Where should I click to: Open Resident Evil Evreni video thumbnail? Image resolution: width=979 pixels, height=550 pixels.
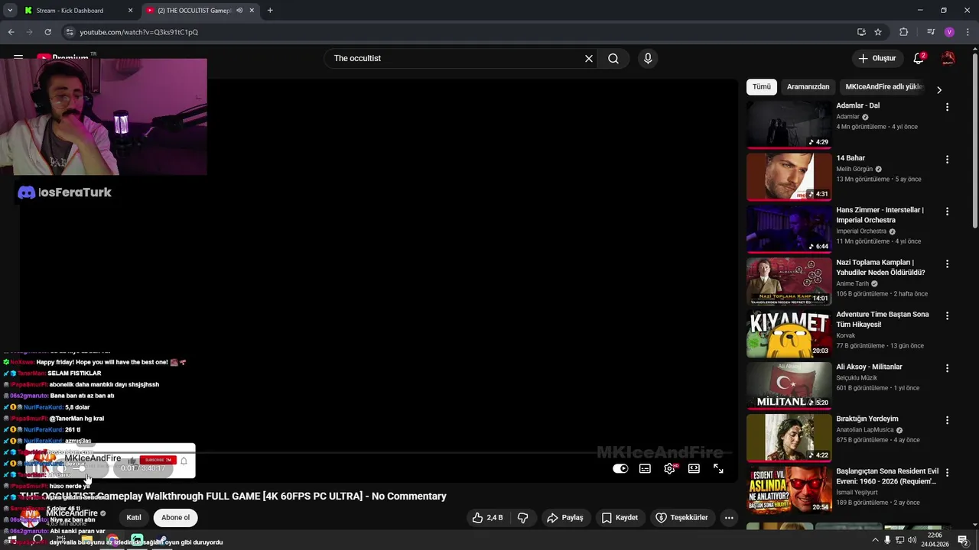tap(789, 490)
